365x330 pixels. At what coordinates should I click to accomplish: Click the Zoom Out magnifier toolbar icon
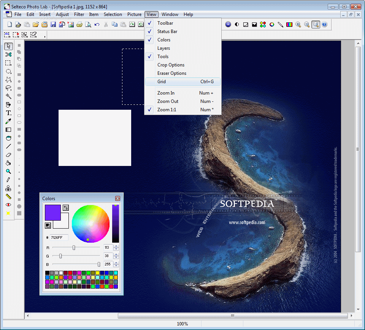click(x=307, y=24)
